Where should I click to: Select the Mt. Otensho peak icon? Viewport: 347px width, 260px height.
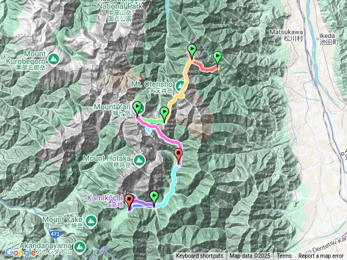click(181, 86)
